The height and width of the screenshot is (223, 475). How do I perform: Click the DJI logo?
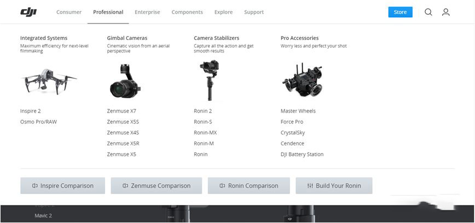(x=28, y=12)
